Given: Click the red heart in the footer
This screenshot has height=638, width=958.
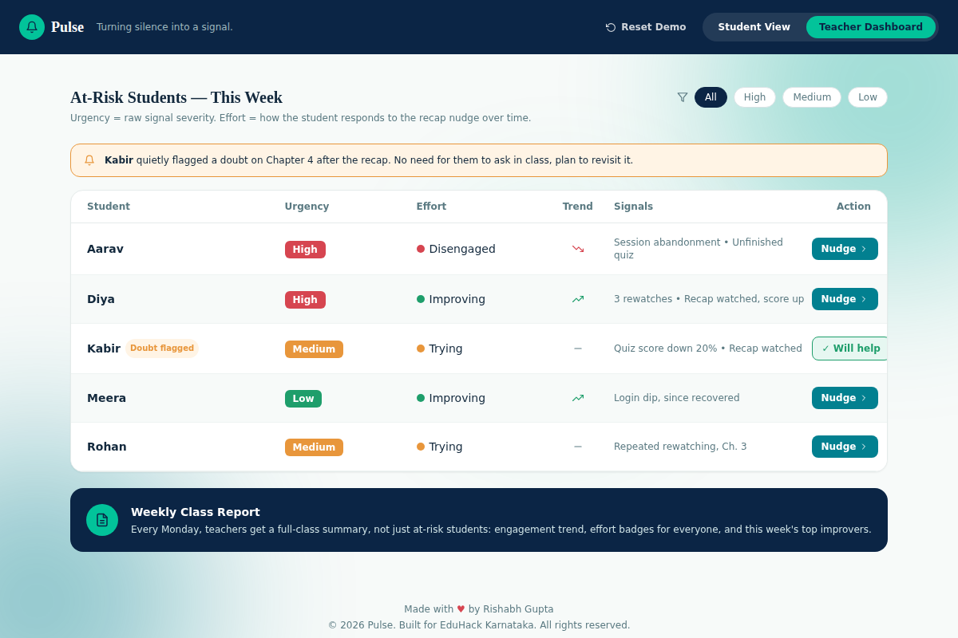Looking at the screenshot, I should tap(461, 609).
